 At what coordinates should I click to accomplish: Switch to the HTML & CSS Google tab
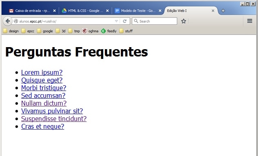[x=83, y=11]
